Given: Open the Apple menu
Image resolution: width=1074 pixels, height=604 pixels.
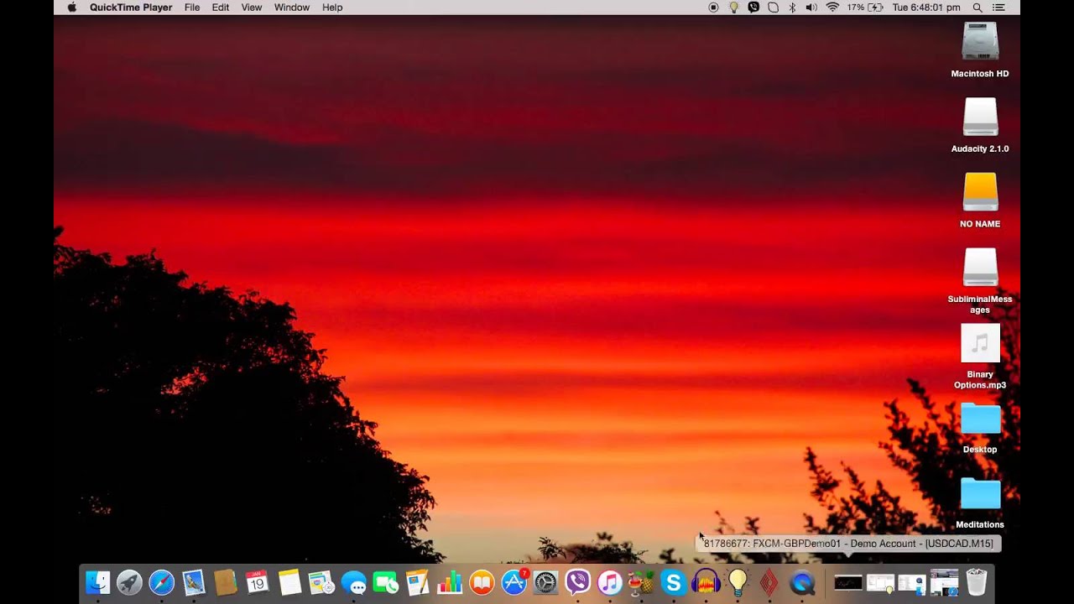Looking at the screenshot, I should click(x=71, y=8).
